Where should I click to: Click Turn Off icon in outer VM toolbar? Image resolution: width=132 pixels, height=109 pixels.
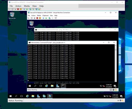point(15,9)
